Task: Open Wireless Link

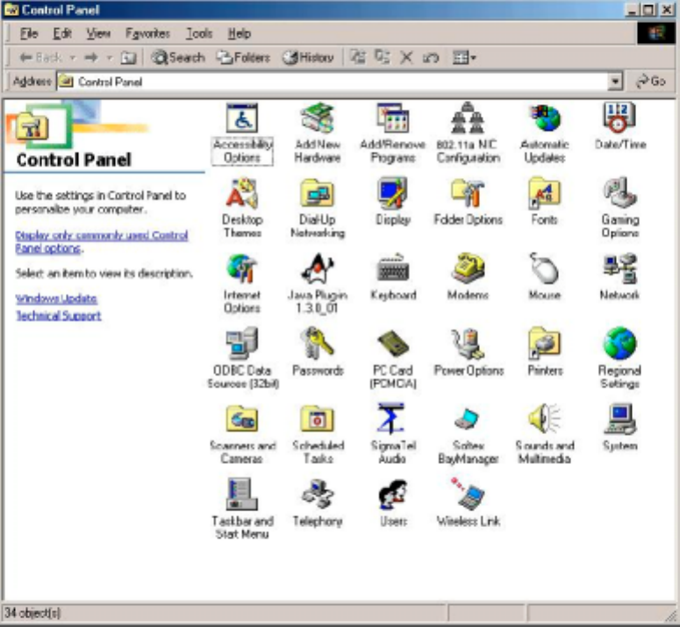Action: click(468, 503)
